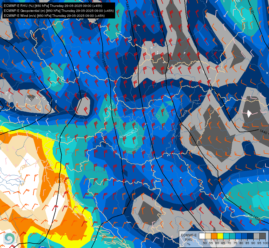This screenshot has width=269, height=248.
Task: Click the 1460 contour label at lower right
Action: (x=256, y=218)
